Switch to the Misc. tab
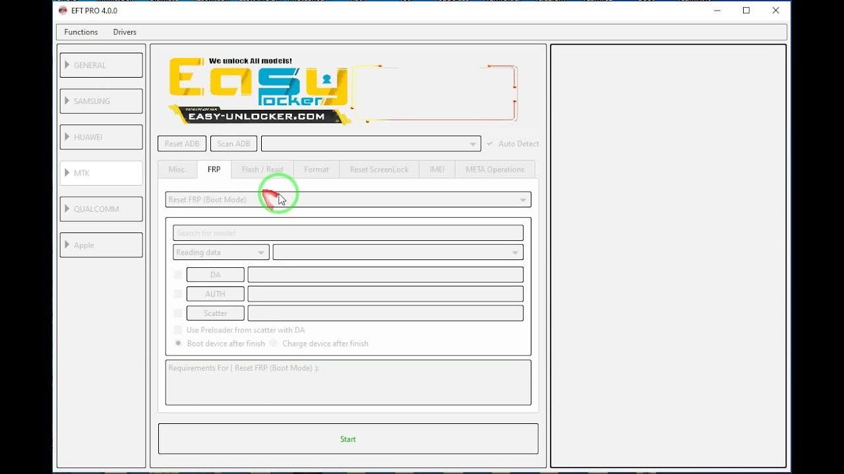The image size is (844, 474). tap(177, 169)
